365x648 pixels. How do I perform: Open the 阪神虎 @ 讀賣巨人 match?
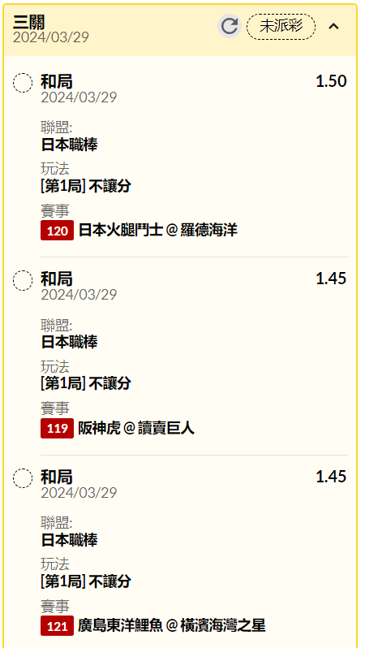pos(136,428)
